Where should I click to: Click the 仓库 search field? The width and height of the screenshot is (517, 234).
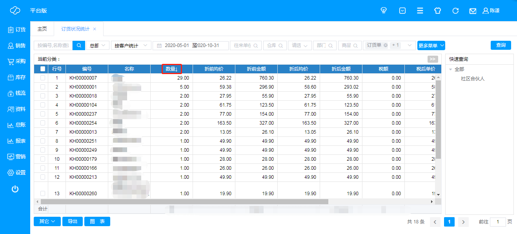[x=275, y=45]
